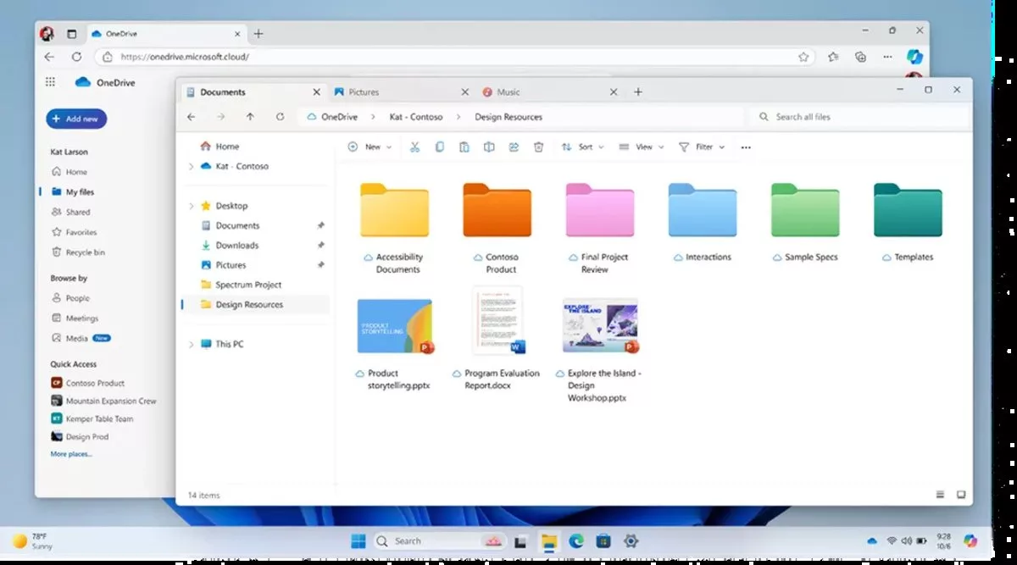Click the Cut scissors icon in toolbar
Viewport: 1017px width, 565px height.
tap(414, 147)
